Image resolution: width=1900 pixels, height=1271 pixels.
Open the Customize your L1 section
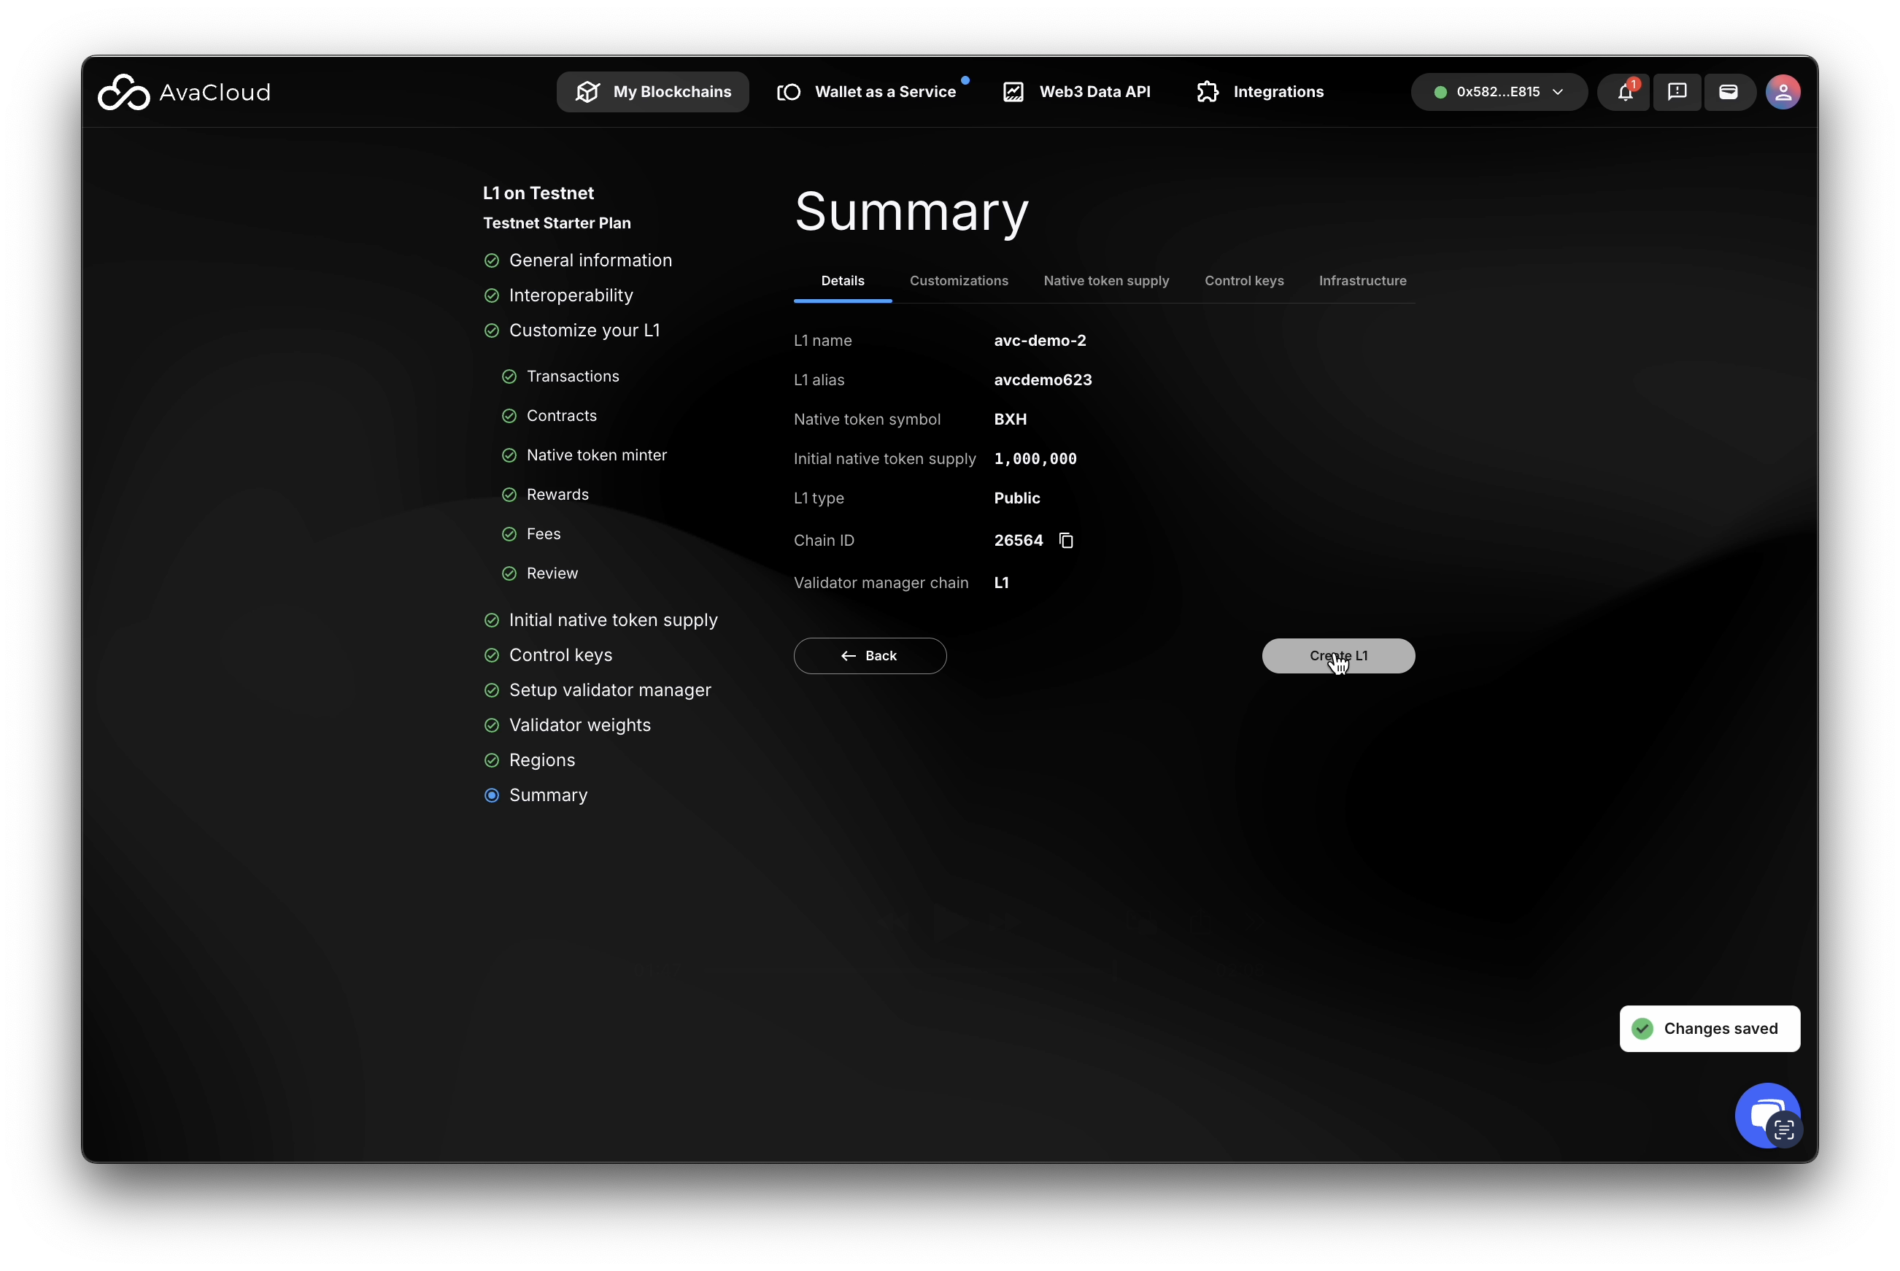584,331
